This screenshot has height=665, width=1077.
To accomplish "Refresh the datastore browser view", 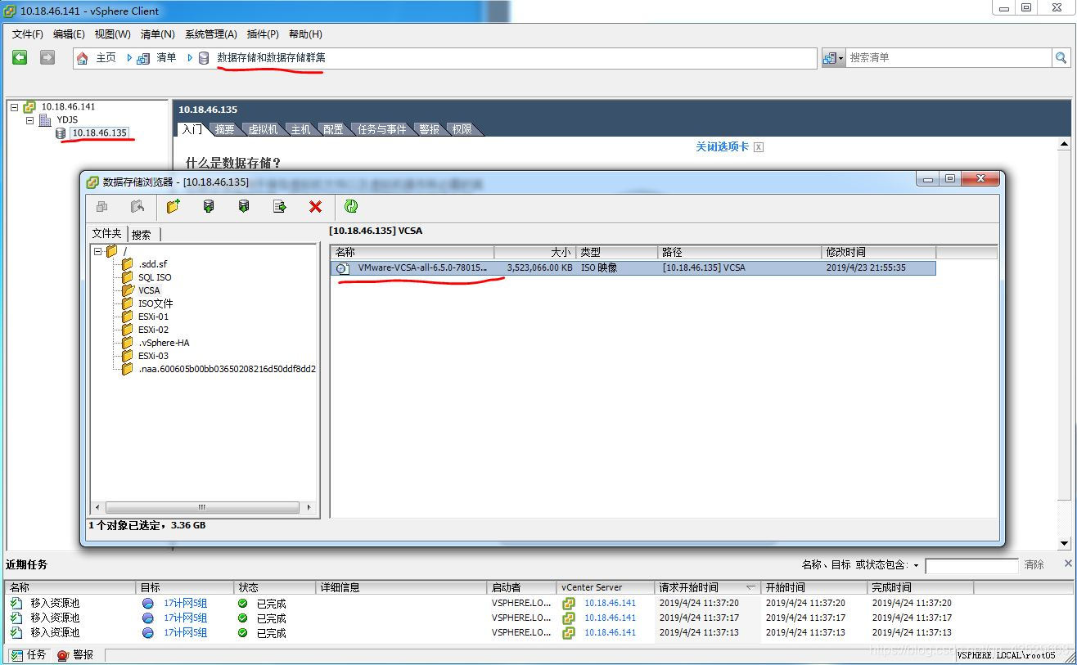I will (351, 207).
